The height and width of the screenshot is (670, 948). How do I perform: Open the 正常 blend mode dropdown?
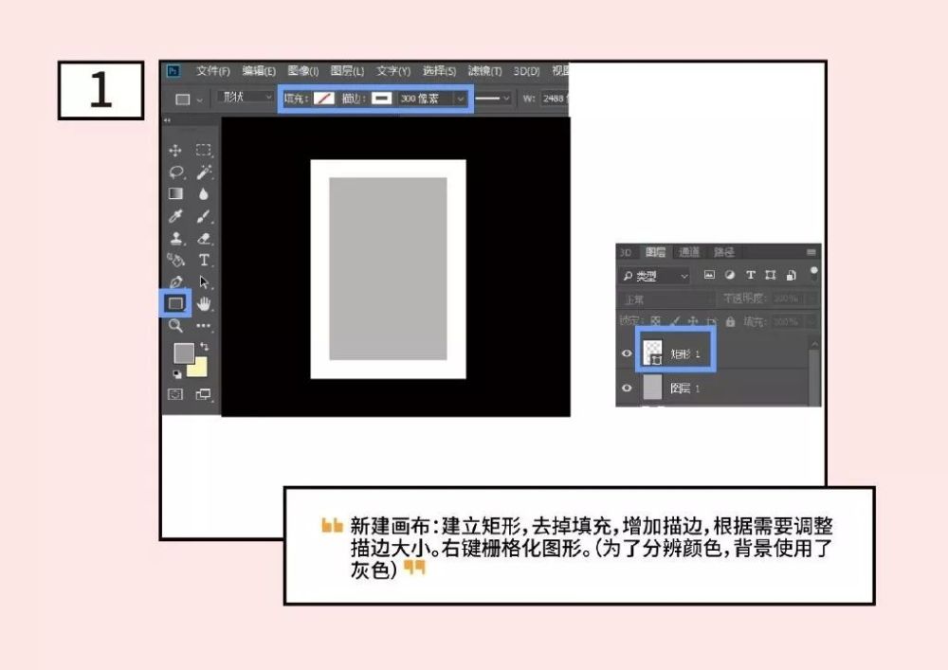click(666, 299)
